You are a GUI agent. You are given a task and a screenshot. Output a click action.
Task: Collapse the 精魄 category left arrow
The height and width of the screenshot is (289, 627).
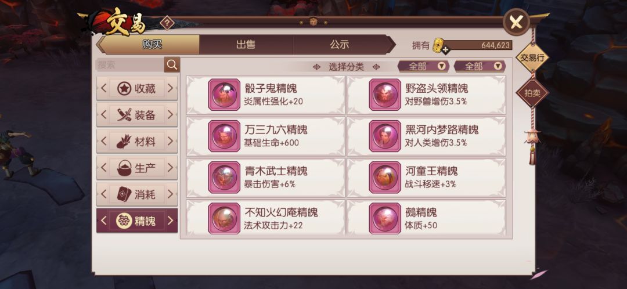[x=103, y=221]
